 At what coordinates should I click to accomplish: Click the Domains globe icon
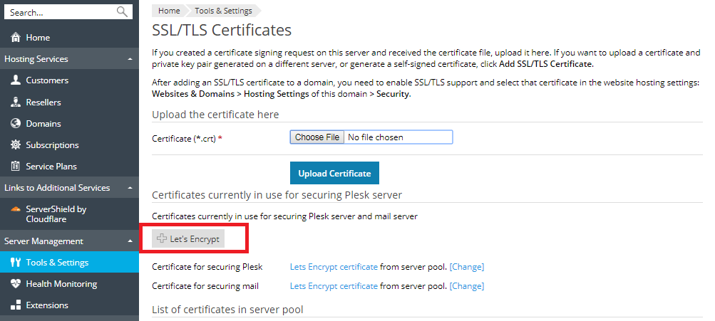coord(16,123)
